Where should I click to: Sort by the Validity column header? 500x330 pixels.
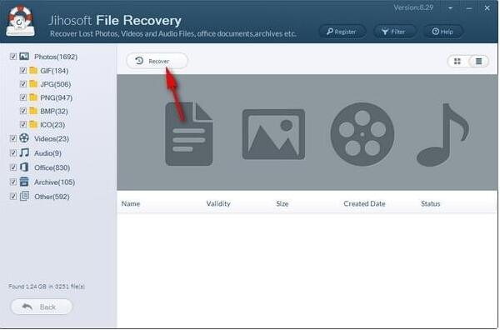(x=218, y=203)
